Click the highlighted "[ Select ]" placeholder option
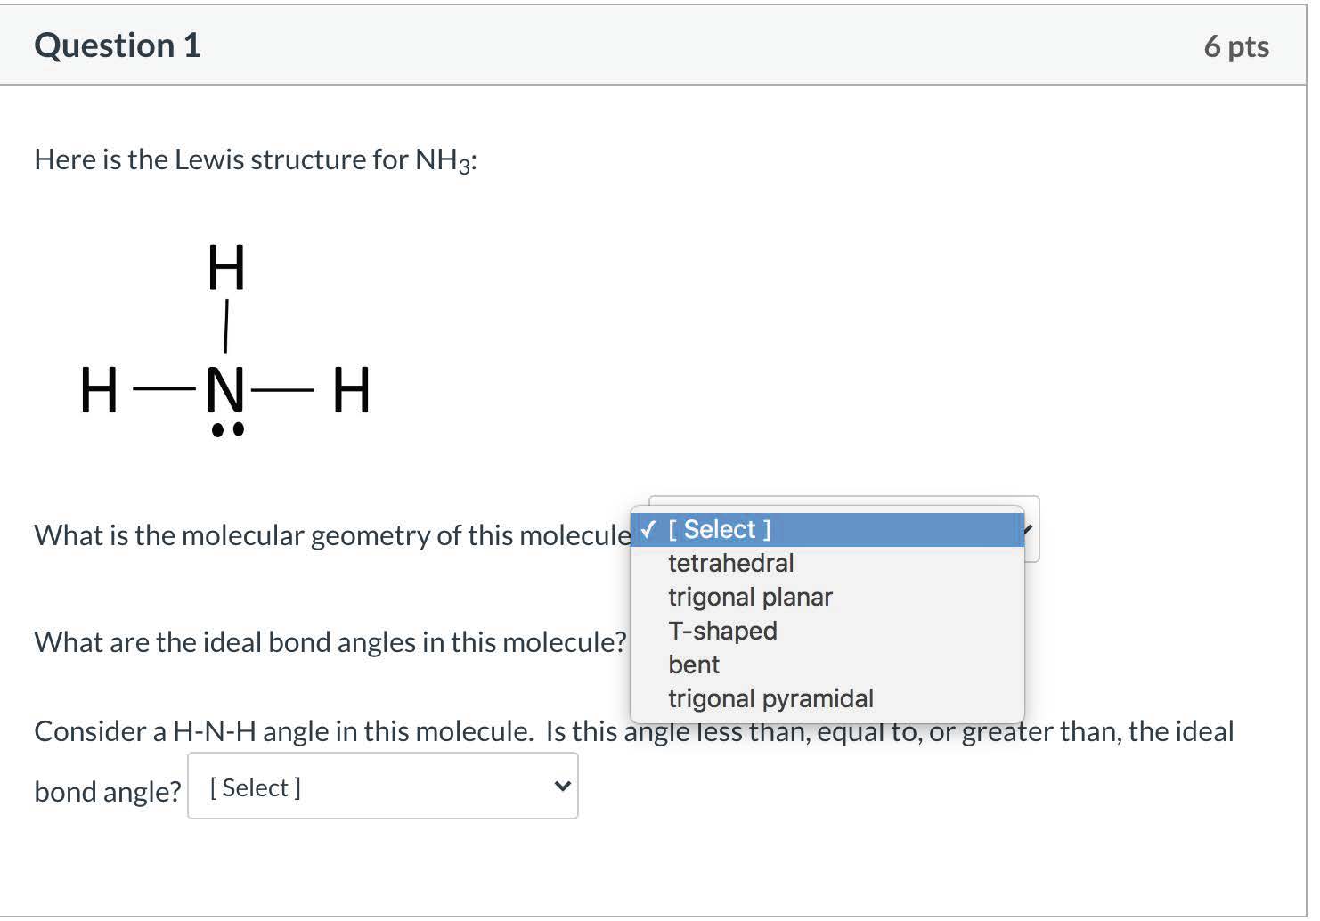The width and height of the screenshot is (1320, 921). (720, 530)
